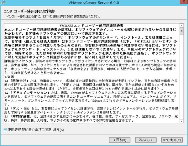Click the term 1.1「関連会社」
This screenshot has width=188, height=146.
(17, 81)
